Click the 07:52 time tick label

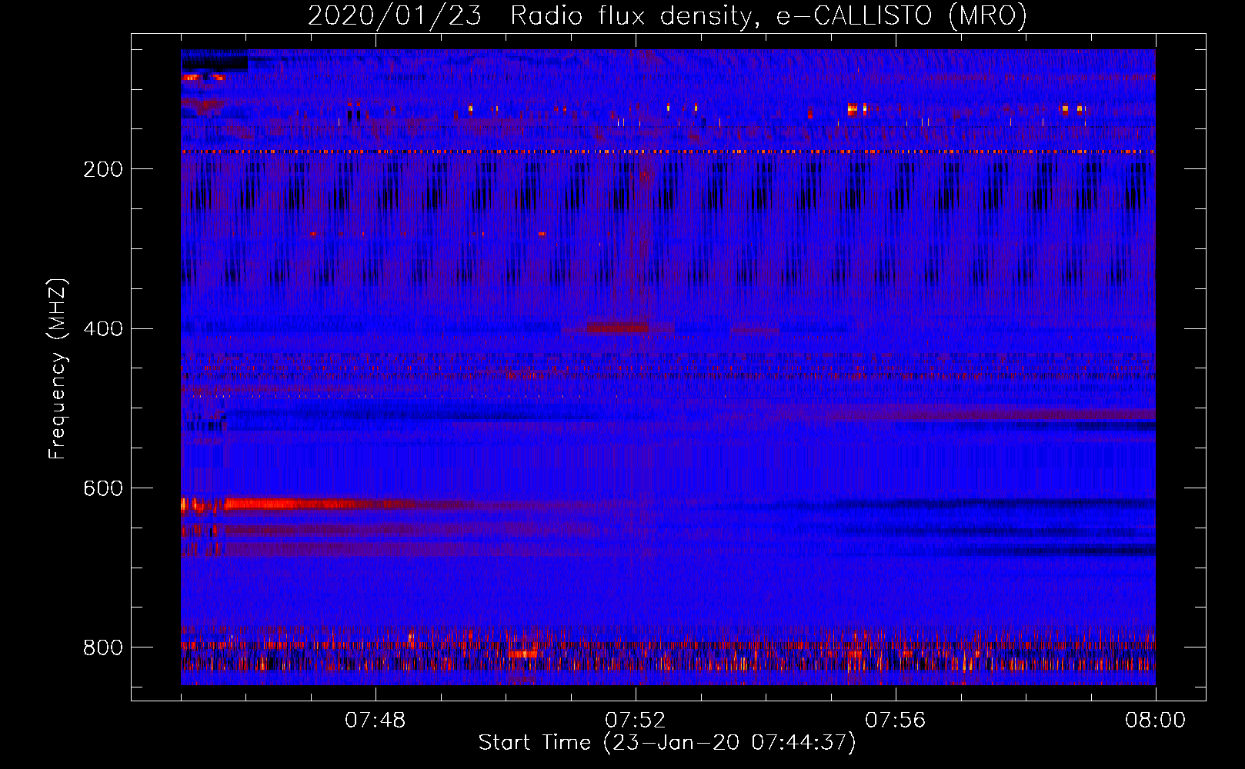(636, 721)
